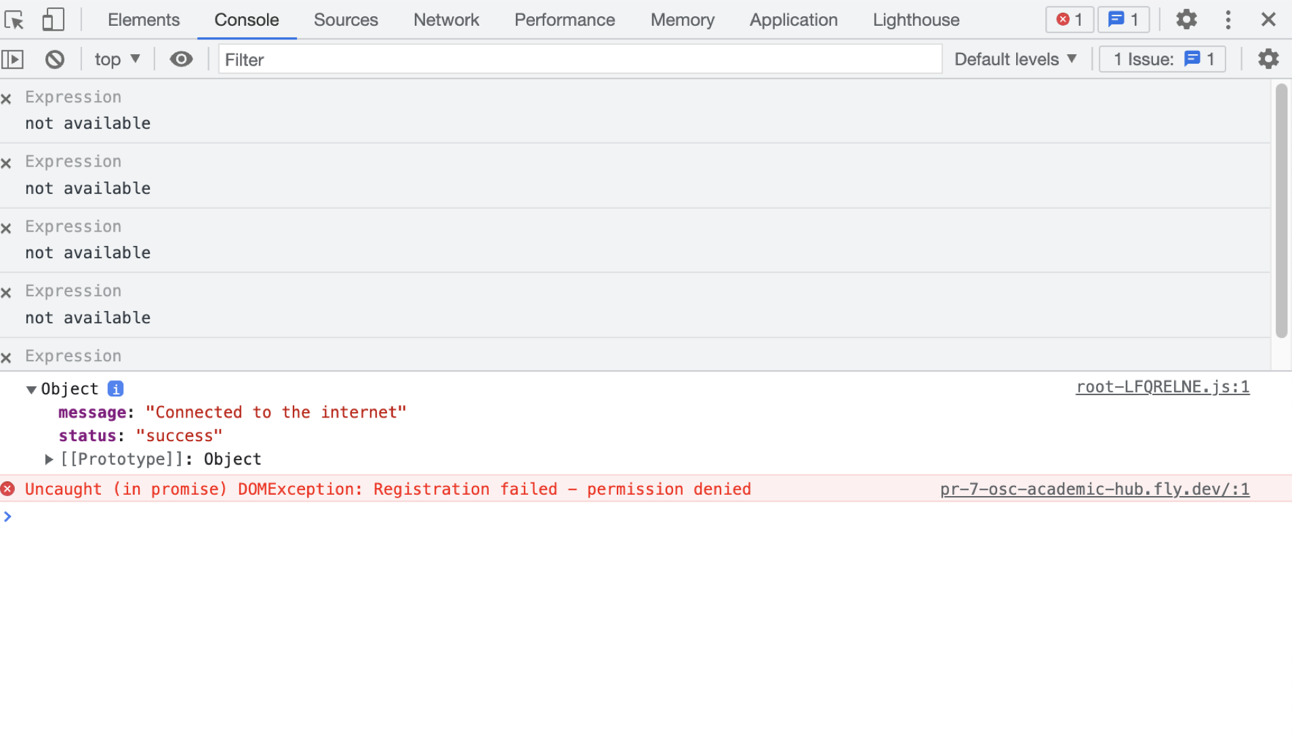This screenshot has height=736, width=1292.
Task: Open the three-dot customize menu
Action: coord(1228,20)
